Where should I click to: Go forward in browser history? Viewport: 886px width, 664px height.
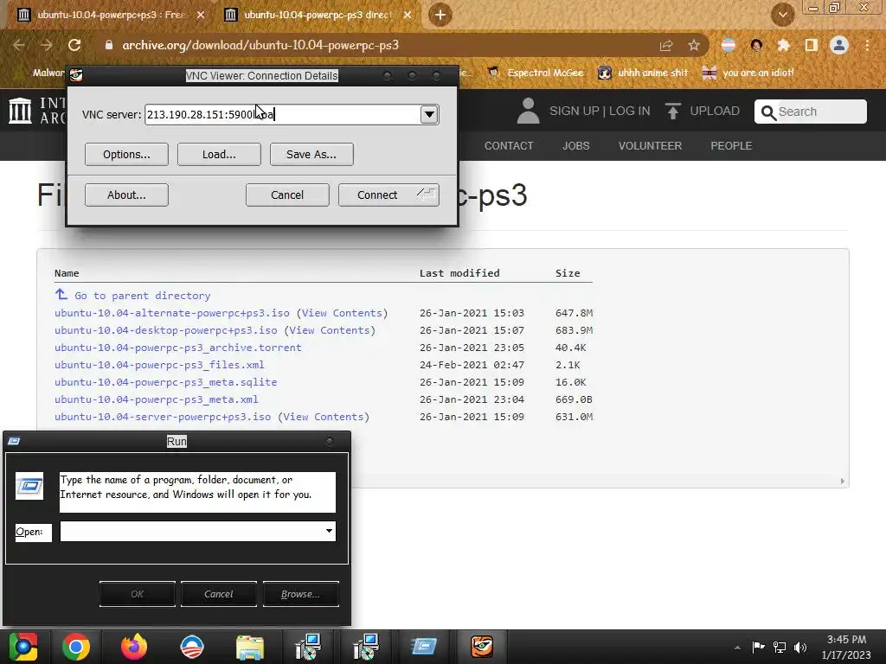click(x=47, y=45)
